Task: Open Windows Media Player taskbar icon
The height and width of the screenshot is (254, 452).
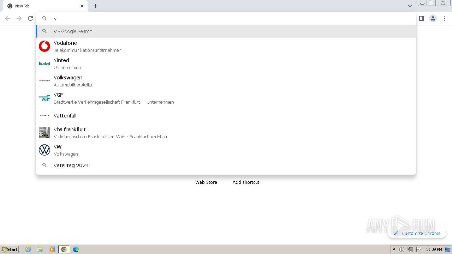Action: 52,249
